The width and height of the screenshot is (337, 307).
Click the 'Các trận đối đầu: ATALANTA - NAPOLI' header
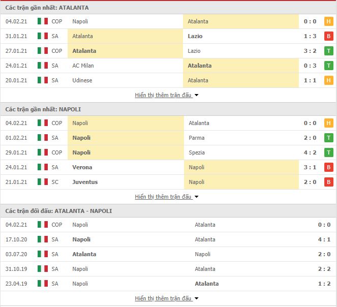tap(58, 211)
